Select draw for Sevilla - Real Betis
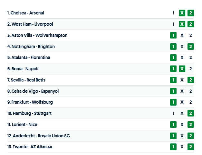The height and width of the screenshot is (155, 202). click(x=182, y=80)
